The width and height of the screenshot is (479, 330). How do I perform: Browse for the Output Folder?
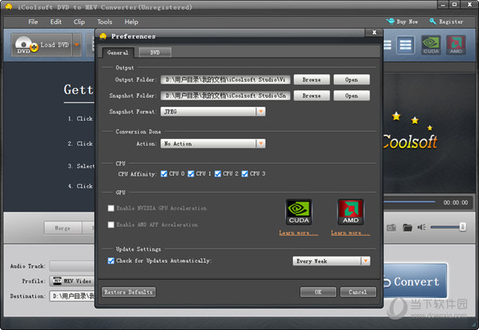[x=311, y=80]
